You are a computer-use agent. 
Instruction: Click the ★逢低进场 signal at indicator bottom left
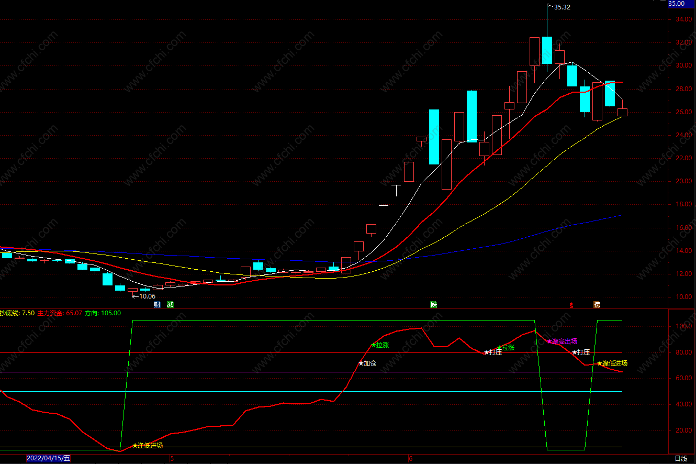point(148,446)
